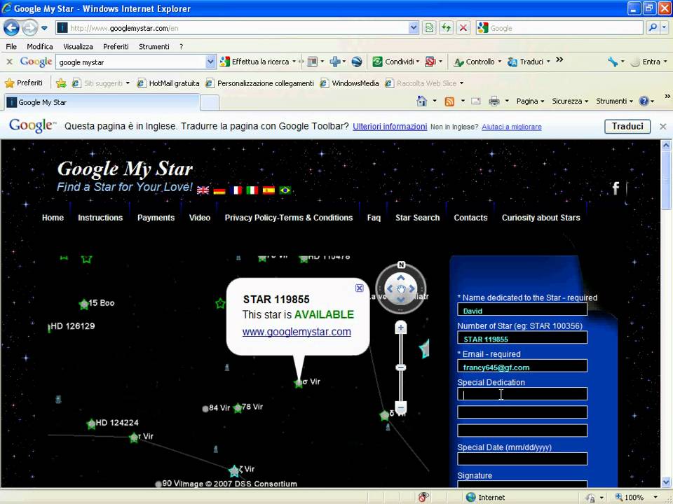
Task: Open HotMail gratuita favorite link
Action: pos(168,83)
